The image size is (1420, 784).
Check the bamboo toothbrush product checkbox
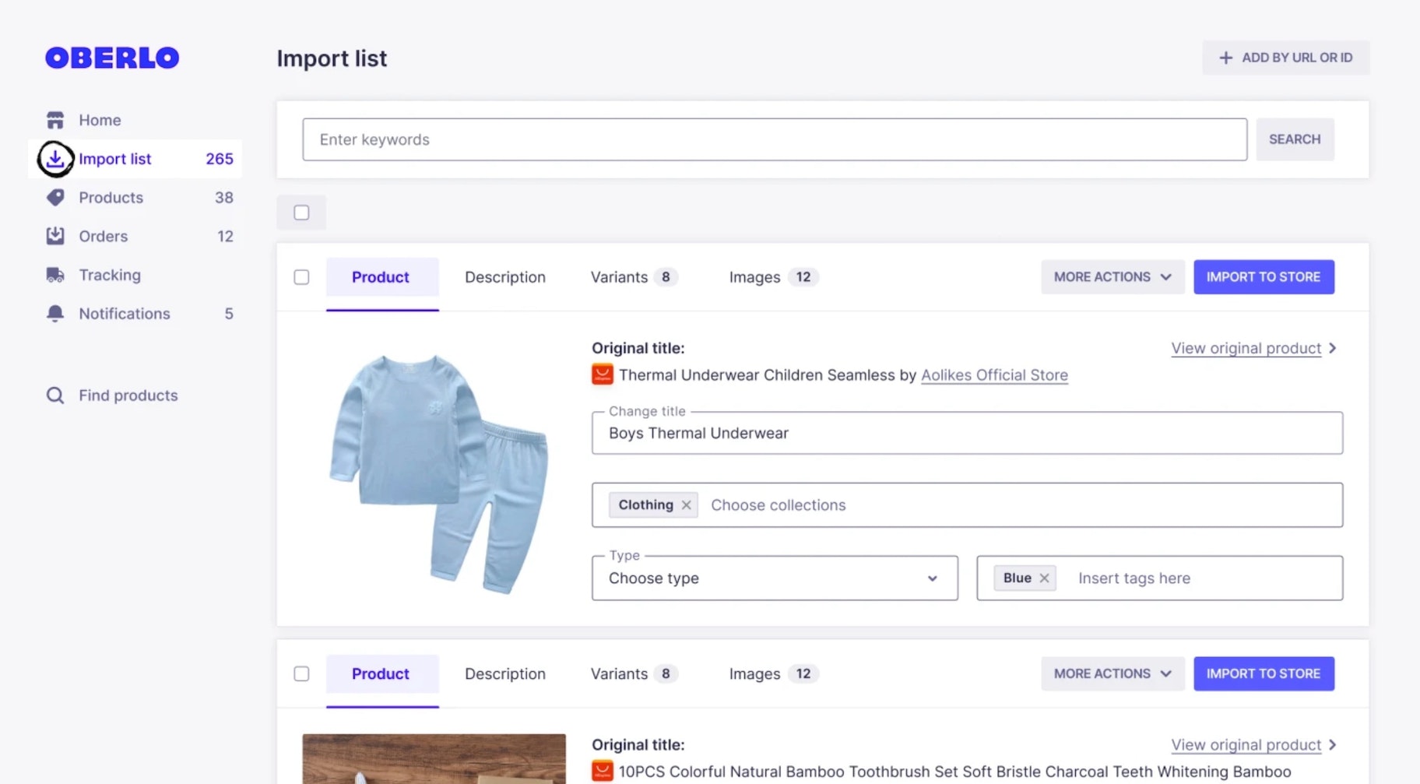[x=301, y=674]
